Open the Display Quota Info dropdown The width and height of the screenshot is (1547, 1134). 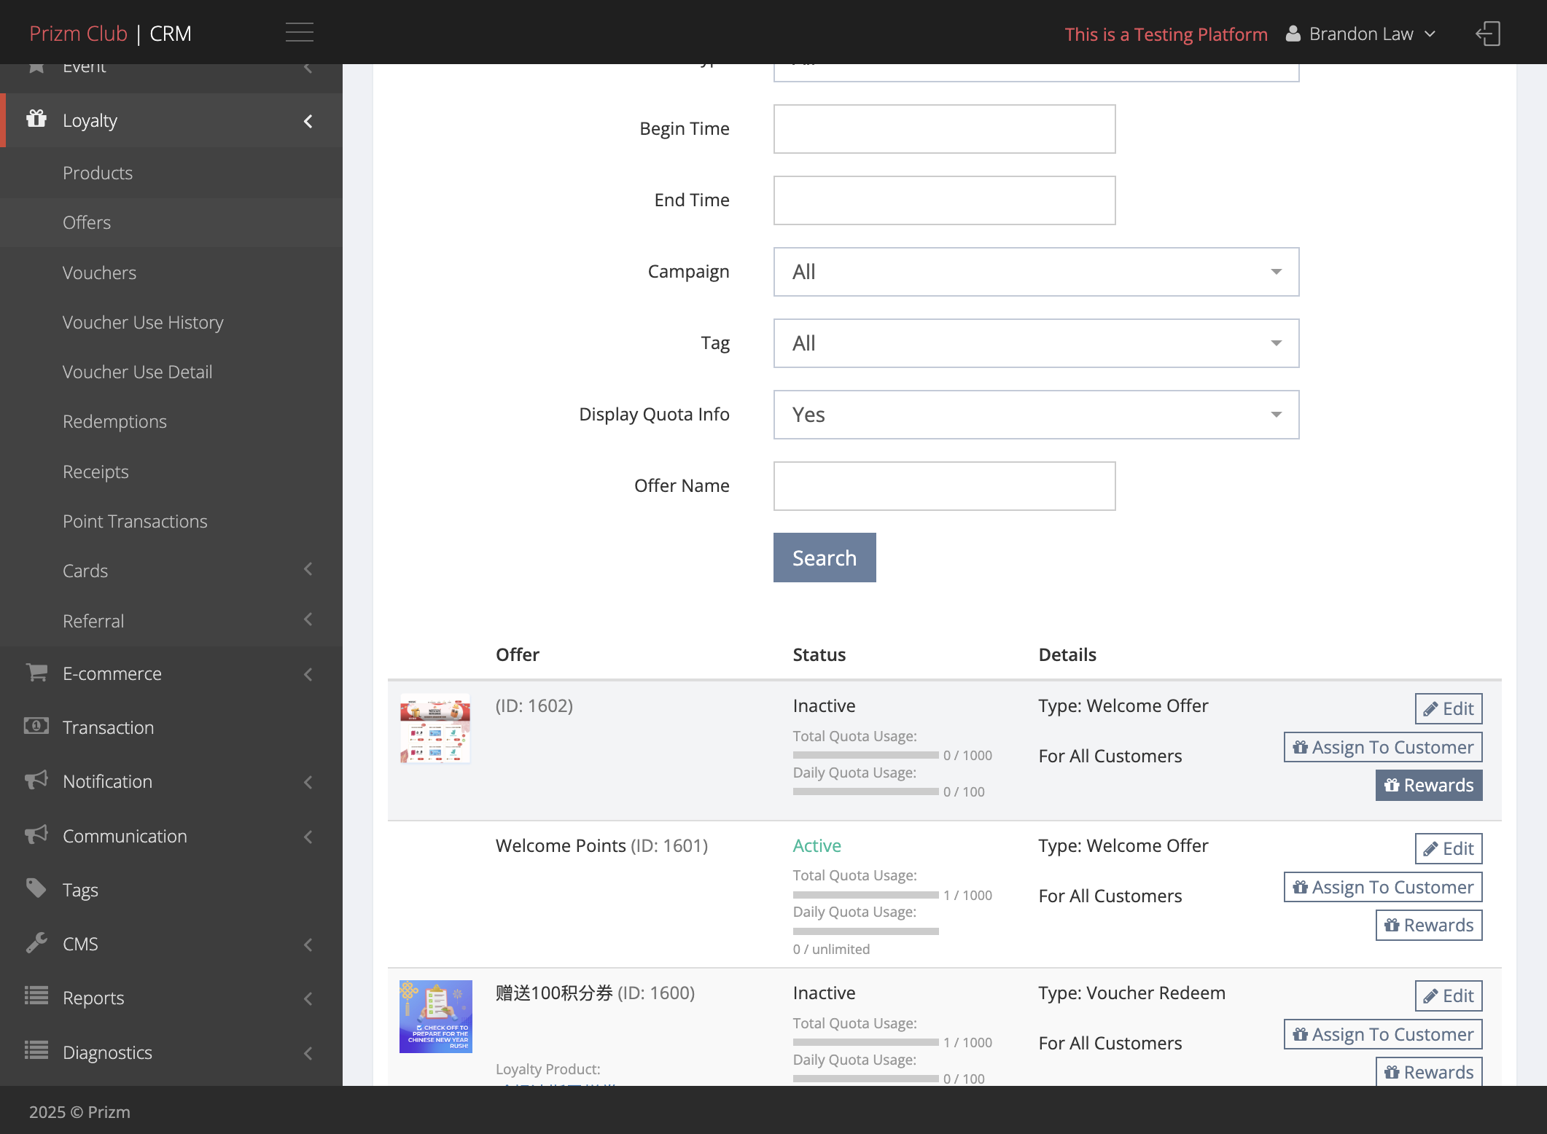(x=1036, y=415)
